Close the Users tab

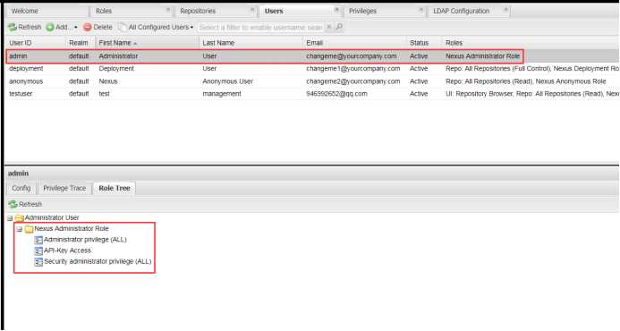tap(336, 10)
